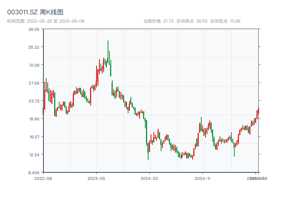This screenshot has height=215, width=287.
Task: Click the 16.07 y-axis label
Action: (x=34, y=137)
